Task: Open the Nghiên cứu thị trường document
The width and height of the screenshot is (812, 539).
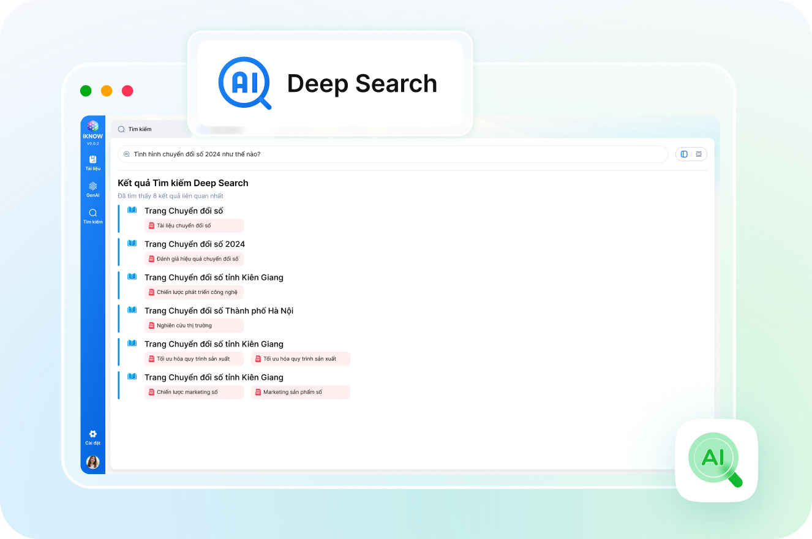Action: point(194,325)
